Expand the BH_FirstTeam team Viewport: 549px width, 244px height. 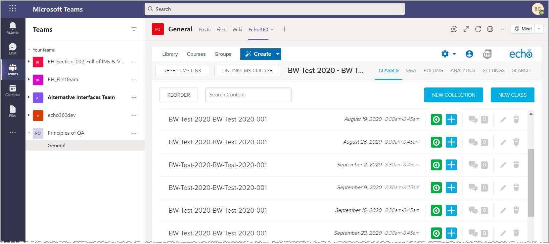29,79
